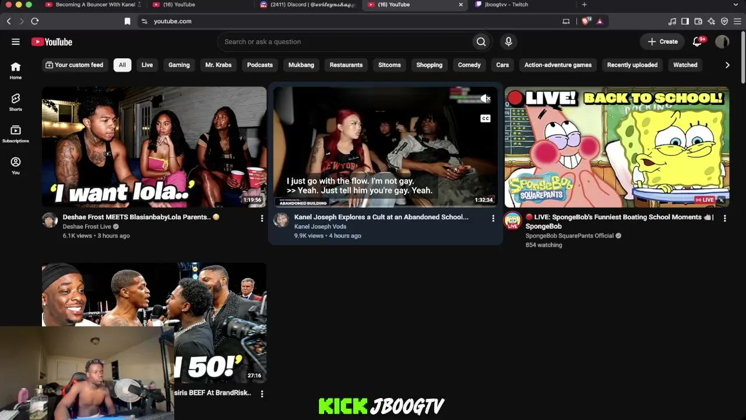Viewport: 746px width, 420px height.
Task: Show Recently uploaded videos
Action: coord(632,65)
